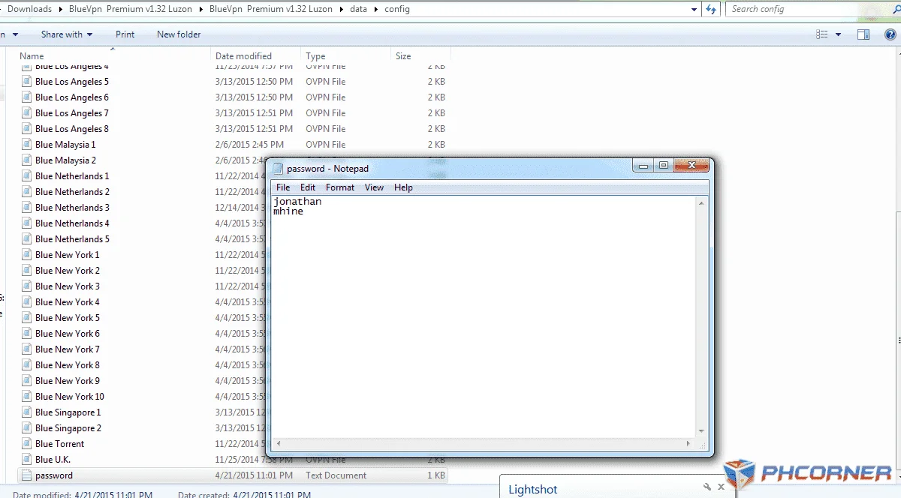Open the Notepad View menu
The image size is (901, 498).
click(374, 187)
